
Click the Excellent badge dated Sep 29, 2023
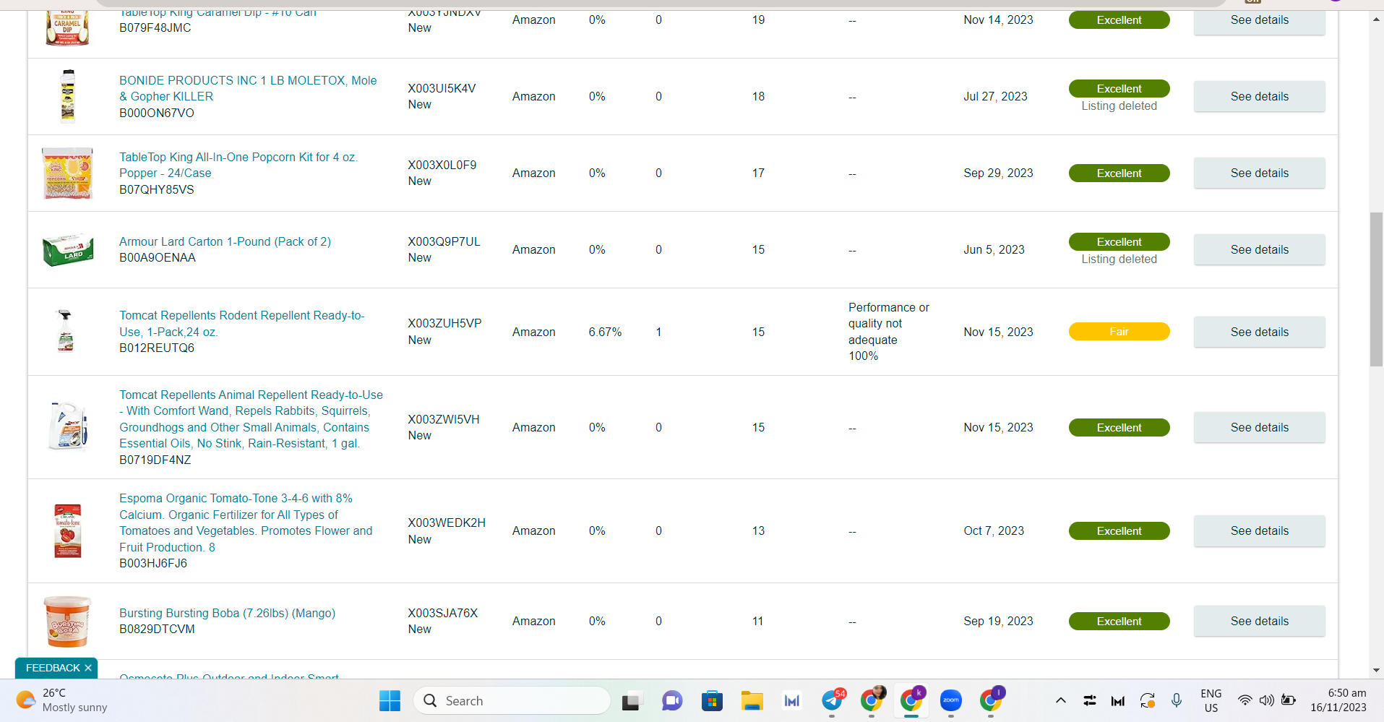pyautogui.click(x=1119, y=173)
